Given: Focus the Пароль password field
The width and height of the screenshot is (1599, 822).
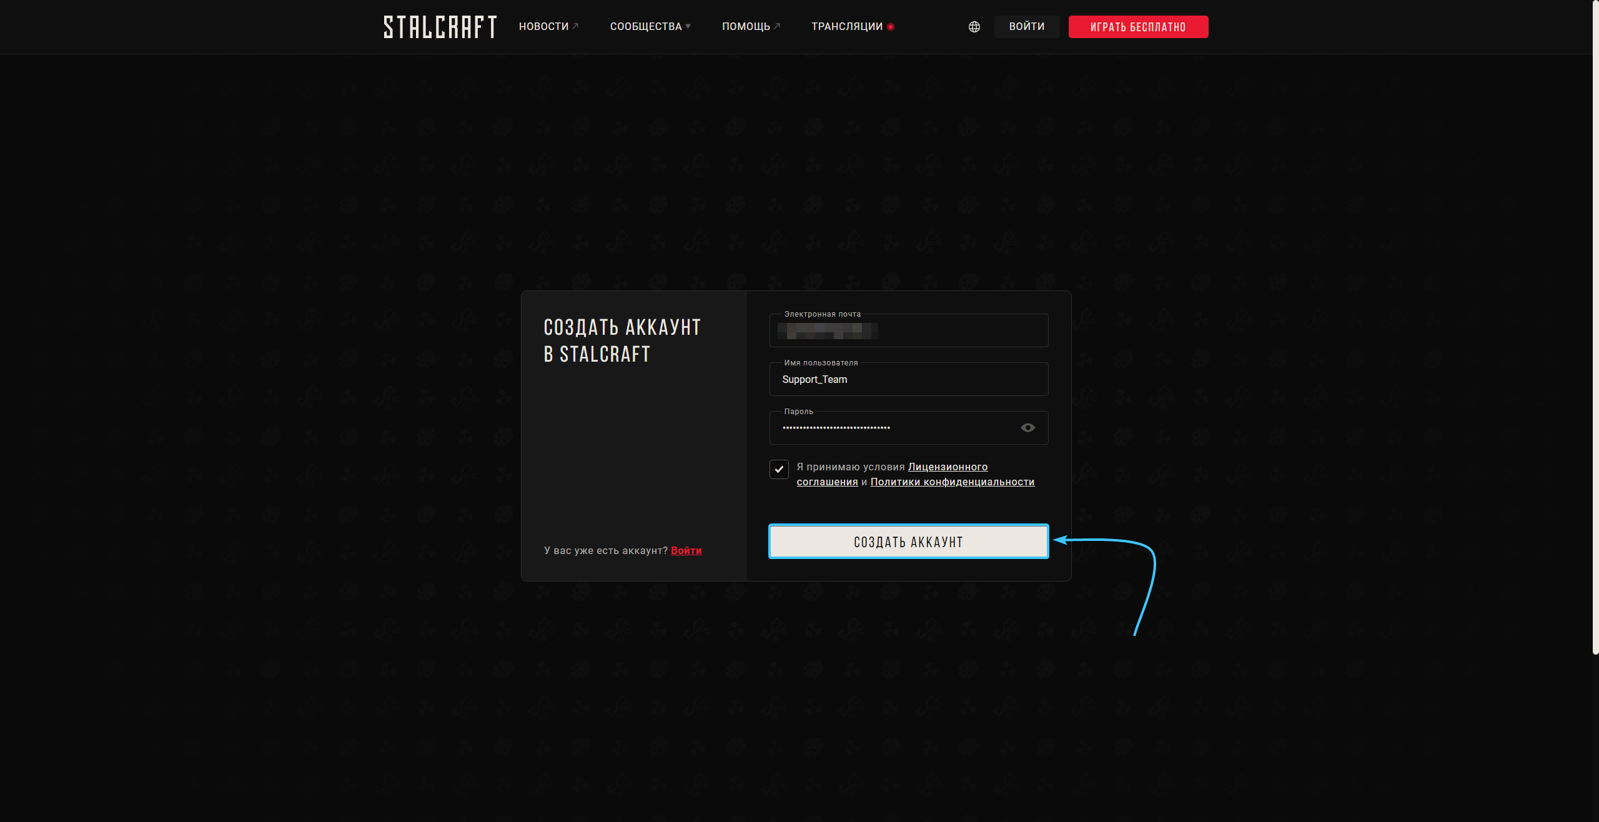Looking at the screenshot, I should pyautogui.click(x=909, y=428).
